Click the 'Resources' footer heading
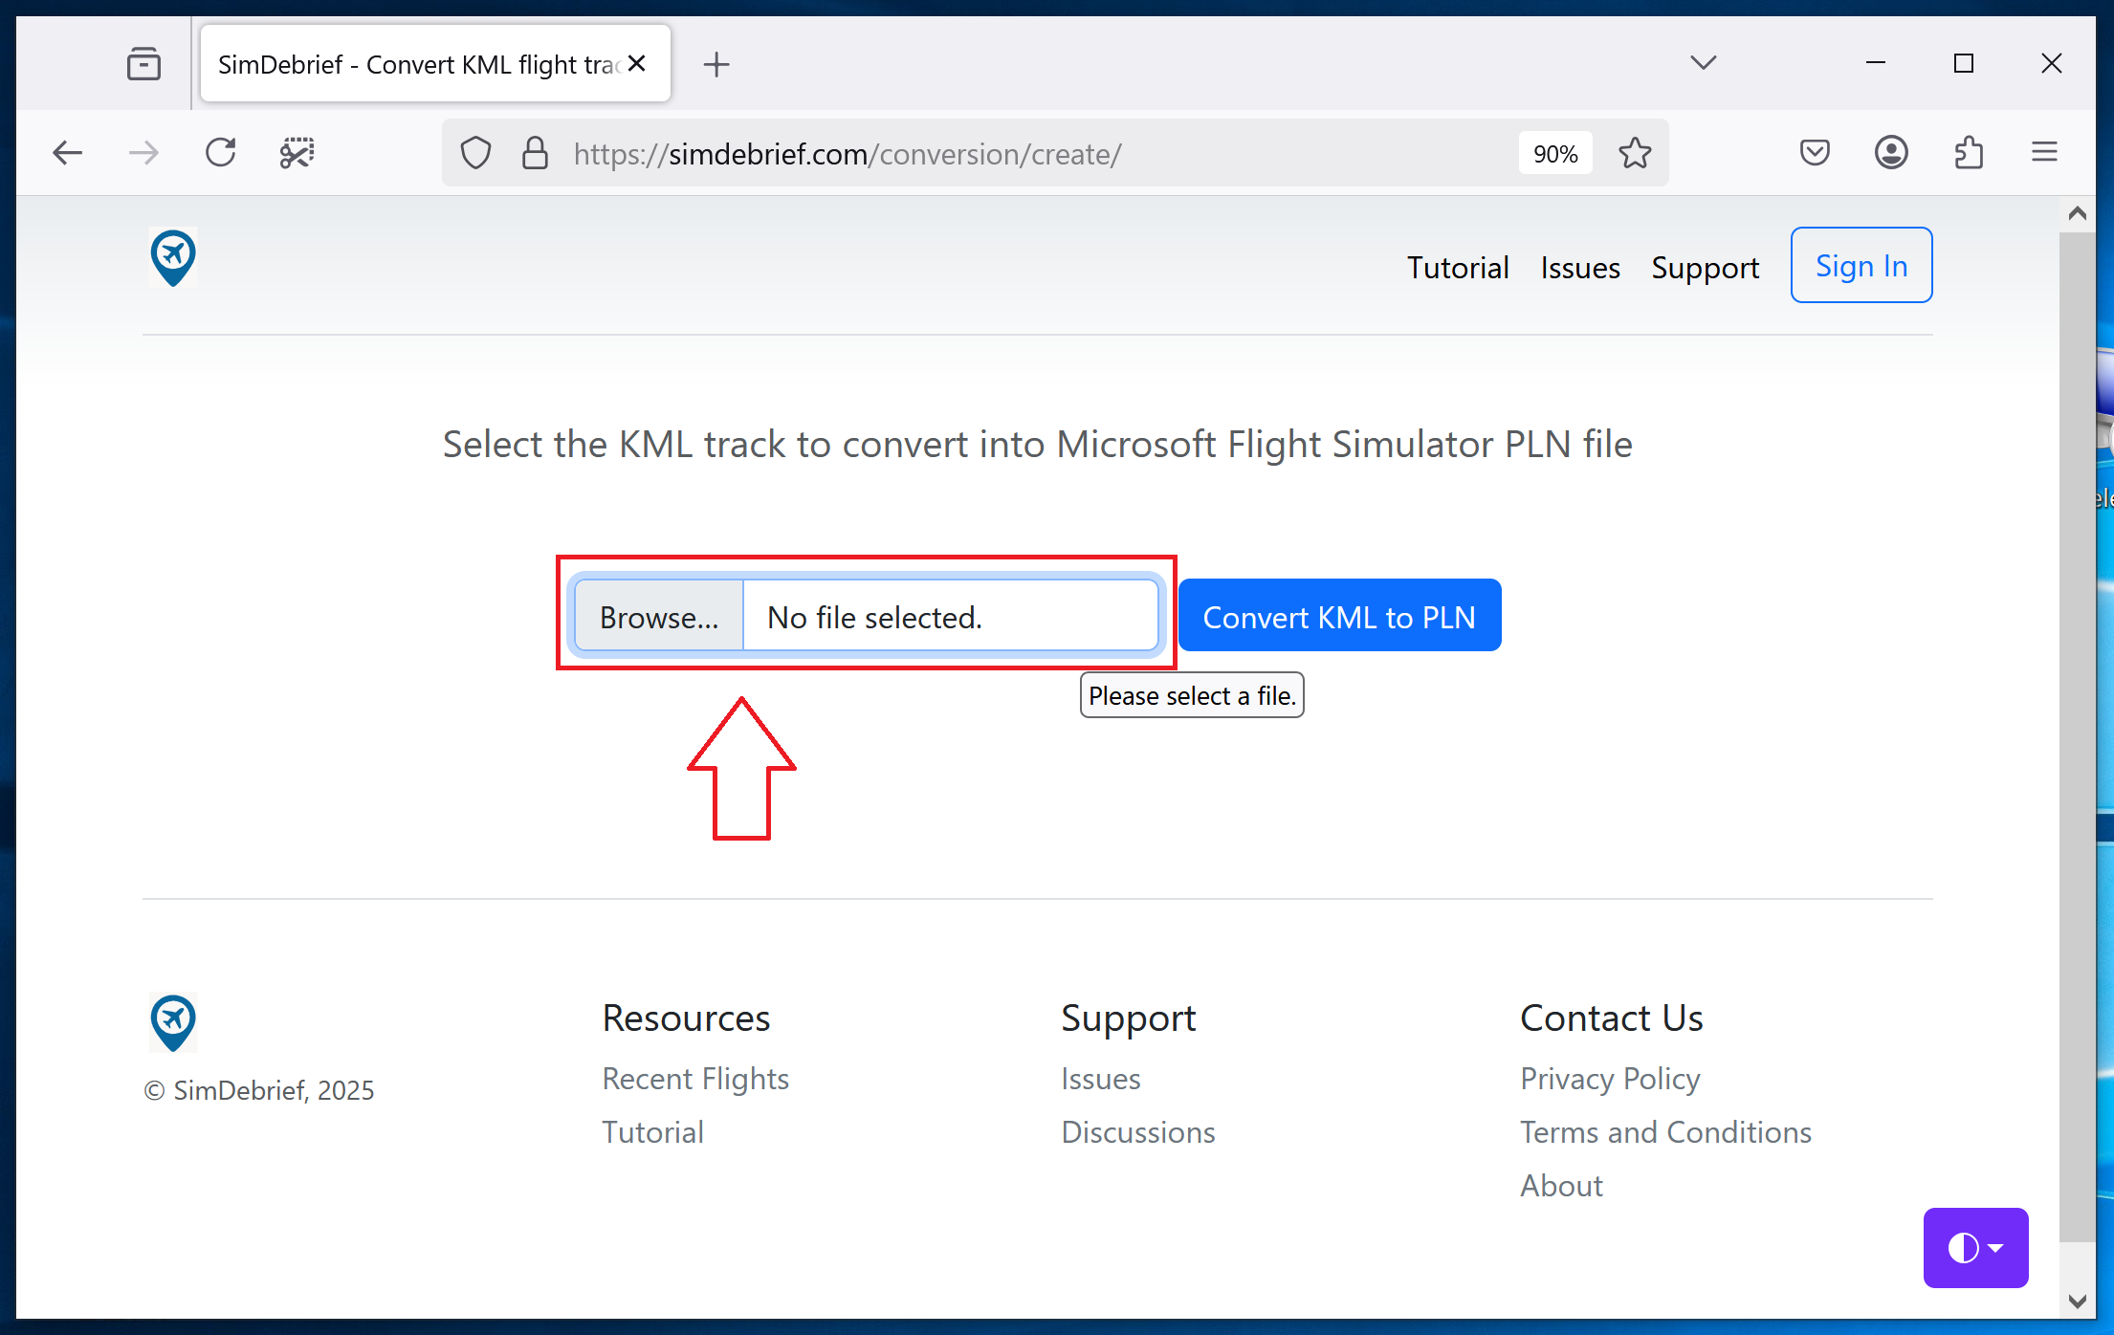This screenshot has width=2114, height=1335. pos(686,1018)
